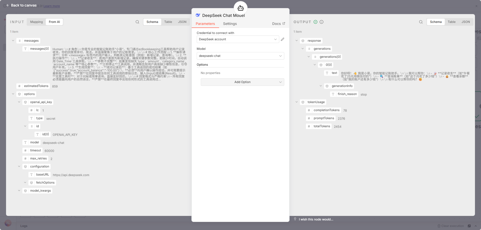This screenshot has height=230, width=481.
Task: Click the 'I wish this node would...' prompt
Action: tap(316, 219)
